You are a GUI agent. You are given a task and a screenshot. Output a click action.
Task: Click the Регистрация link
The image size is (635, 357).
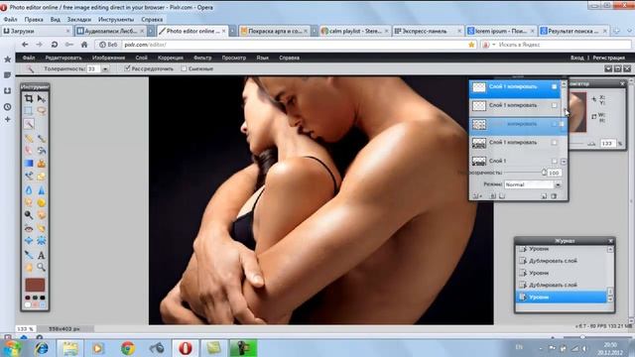608,58
